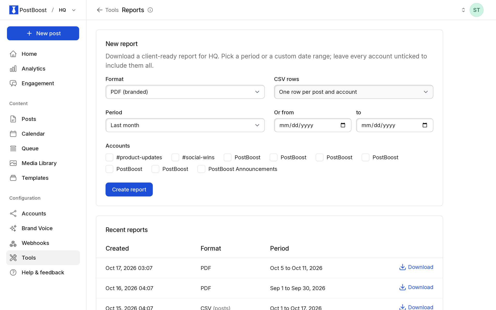Screen dimensions: 496x310
Task: Click the Calendar icon in sidebar
Action: pos(13,134)
